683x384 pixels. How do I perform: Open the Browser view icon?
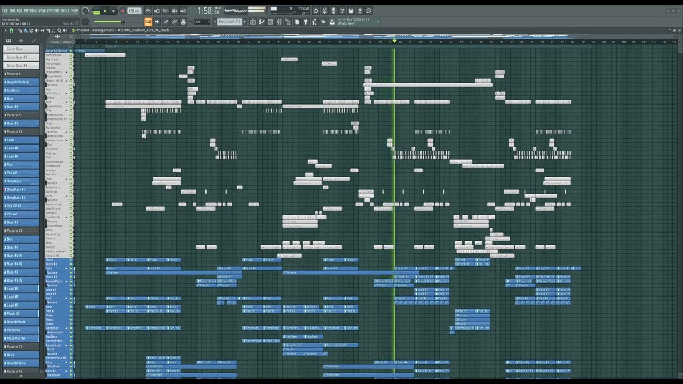(x=288, y=22)
